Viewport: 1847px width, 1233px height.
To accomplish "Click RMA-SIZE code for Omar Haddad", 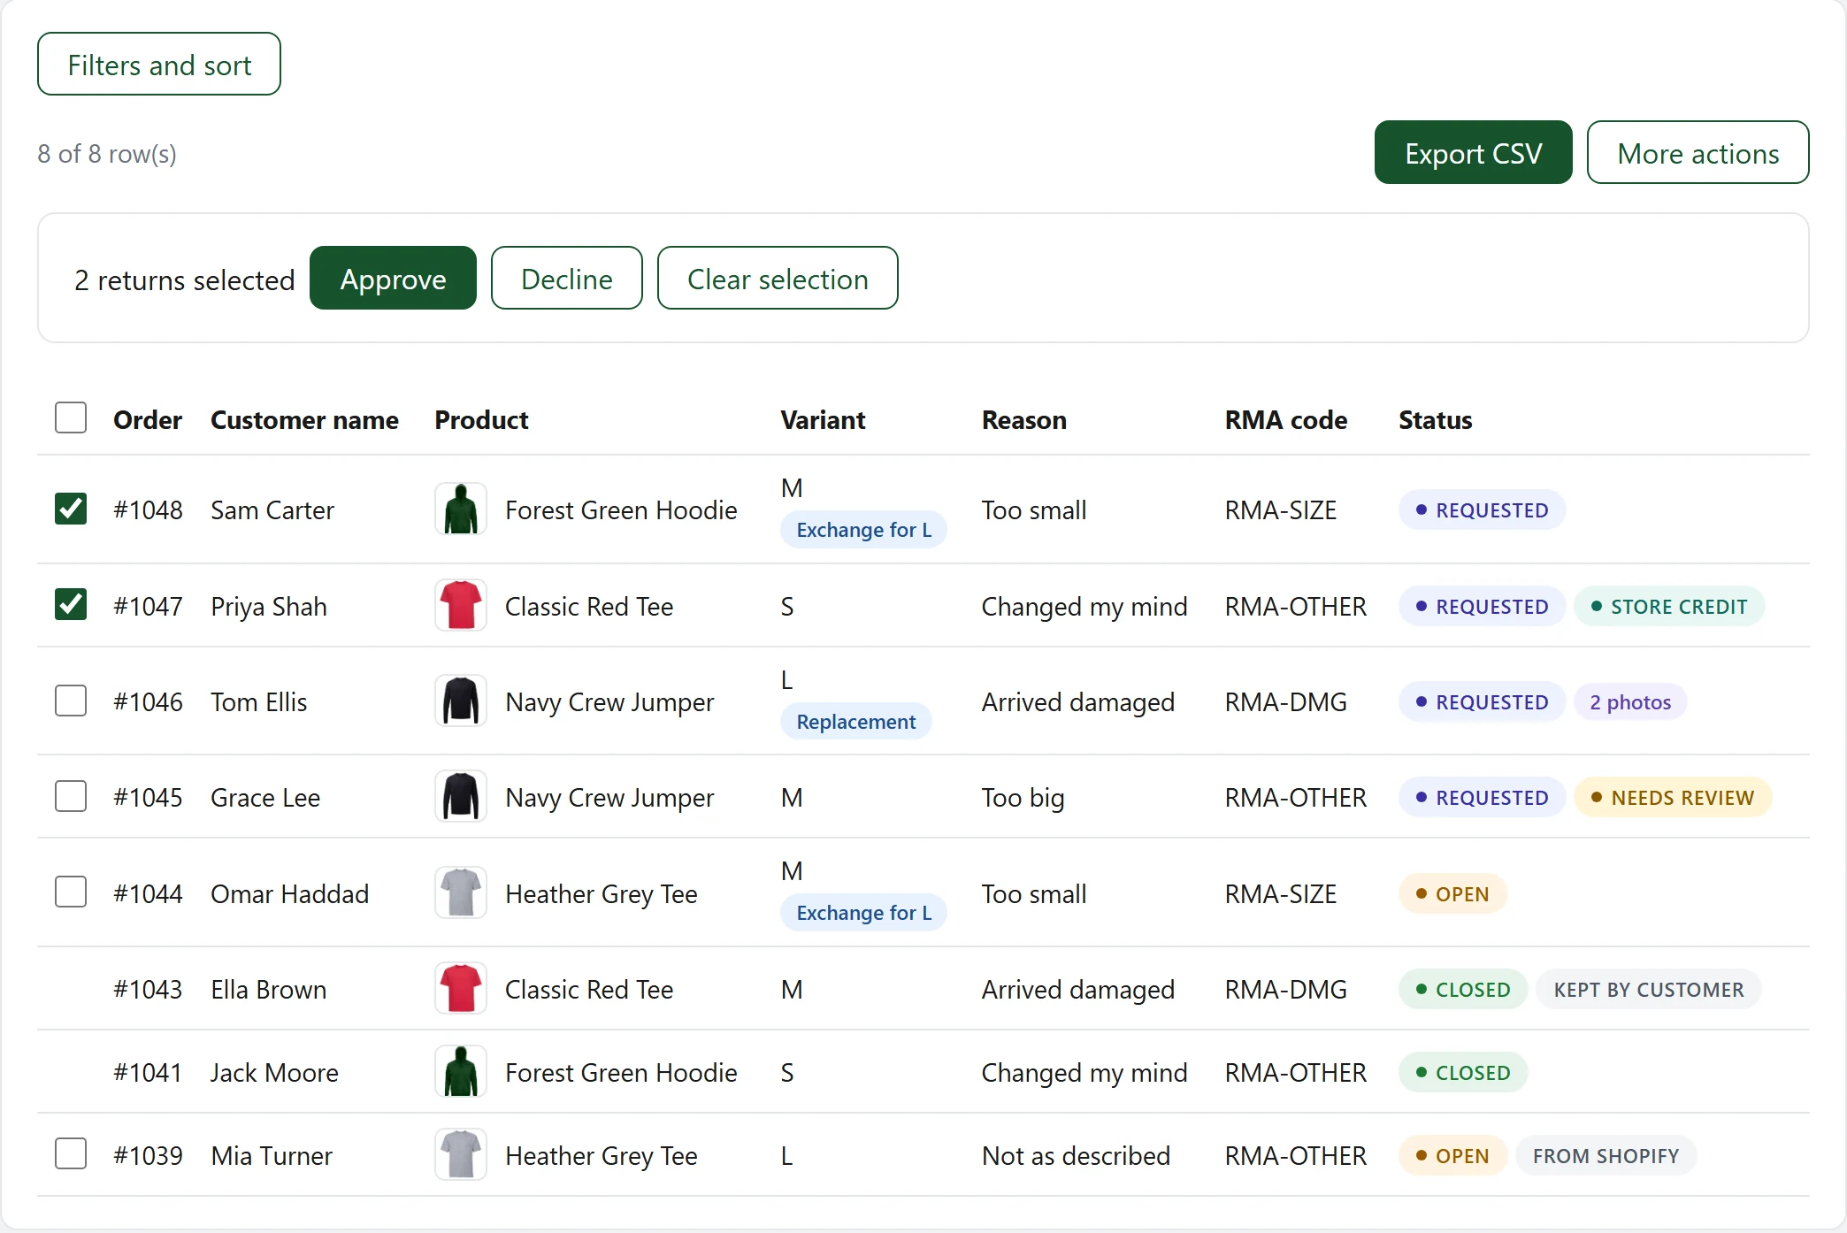I will 1280,894.
